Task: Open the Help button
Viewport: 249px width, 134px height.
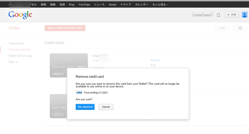Action: (222, 28)
